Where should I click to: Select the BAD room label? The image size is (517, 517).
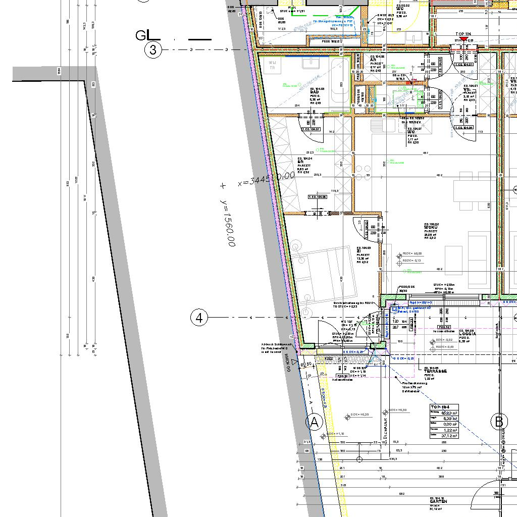tap(314, 92)
